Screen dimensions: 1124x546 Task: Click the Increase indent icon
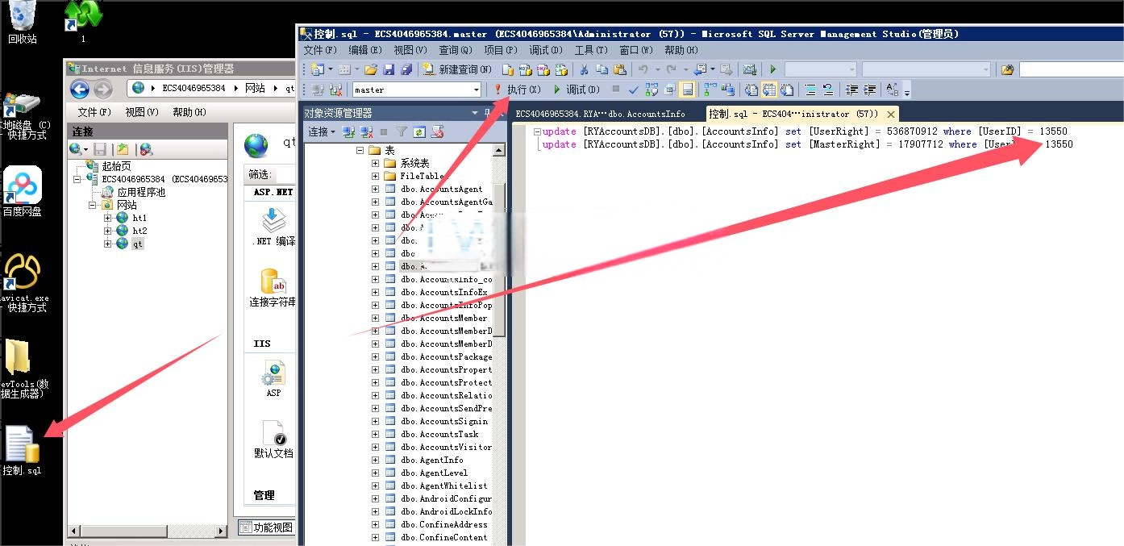pyautogui.click(x=870, y=90)
